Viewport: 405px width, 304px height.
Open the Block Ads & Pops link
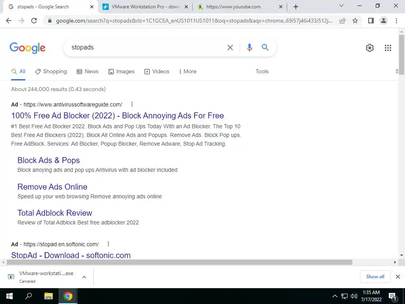pyautogui.click(x=49, y=160)
